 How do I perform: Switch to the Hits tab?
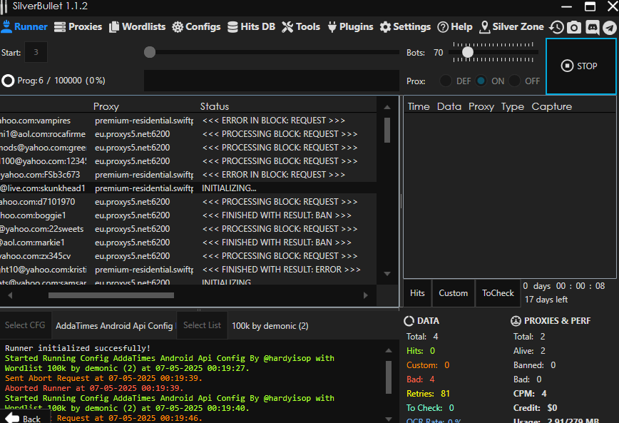[417, 293]
